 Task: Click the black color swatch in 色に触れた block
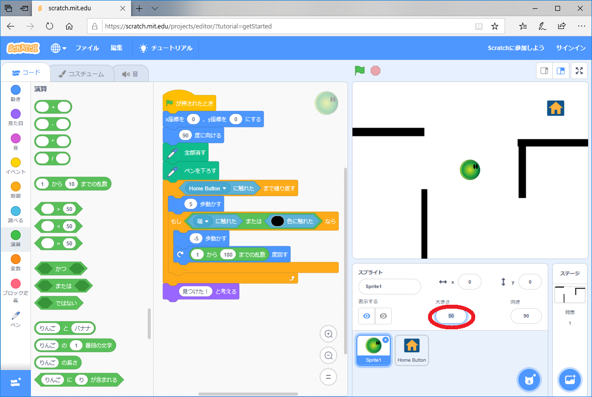(x=277, y=221)
